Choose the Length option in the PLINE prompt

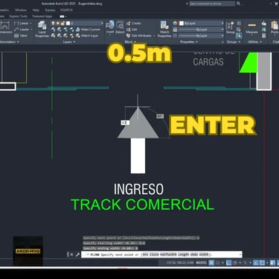(x=184, y=254)
